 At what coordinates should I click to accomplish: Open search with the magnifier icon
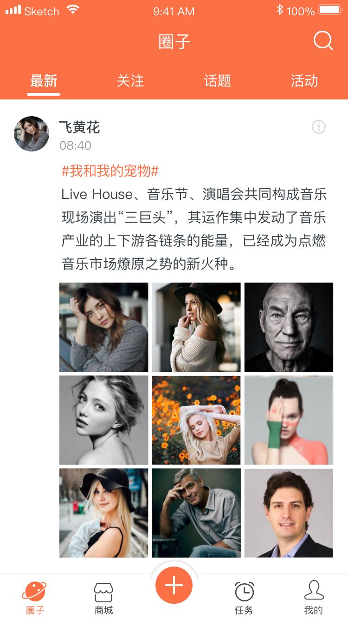click(323, 41)
